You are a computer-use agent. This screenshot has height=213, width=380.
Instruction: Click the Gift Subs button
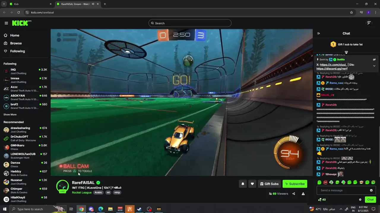(x=269, y=184)
